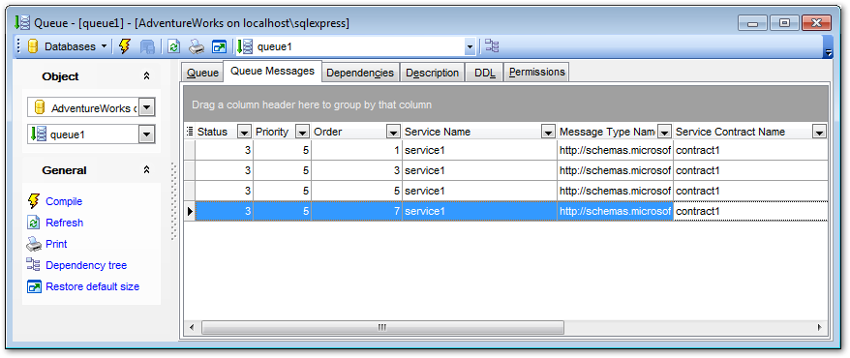Click the printer icon in General panel
This screenshot has width=850, height=358.
(x=34, y=244)
